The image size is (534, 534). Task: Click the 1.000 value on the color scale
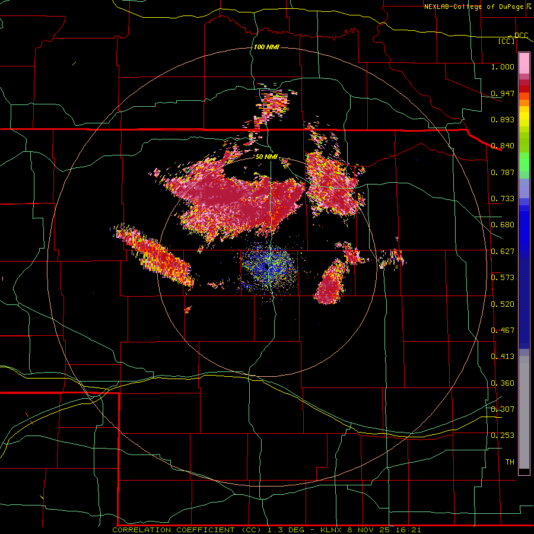click(x=503, y=66)
